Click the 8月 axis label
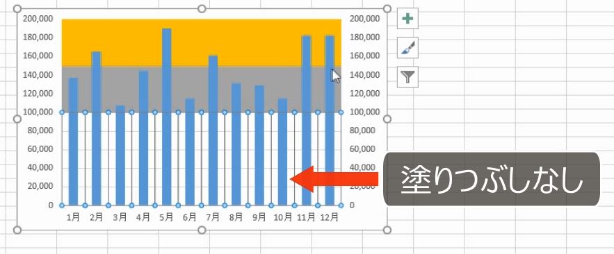The height and width of the screenshot is (254, 614). tap(236, 218)
